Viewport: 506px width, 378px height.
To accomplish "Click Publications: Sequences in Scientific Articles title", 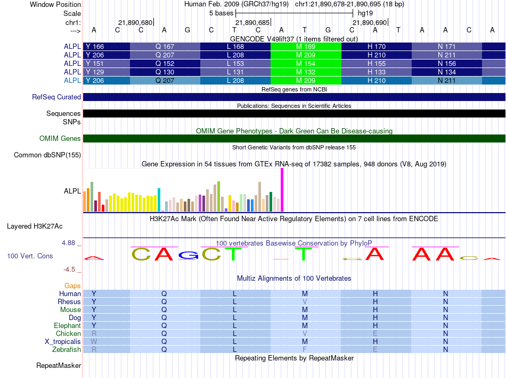I will (x=294, y=106).
